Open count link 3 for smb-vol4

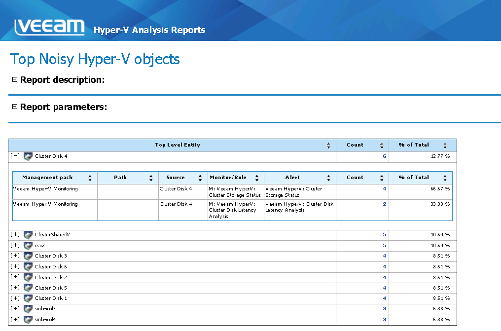384,320
